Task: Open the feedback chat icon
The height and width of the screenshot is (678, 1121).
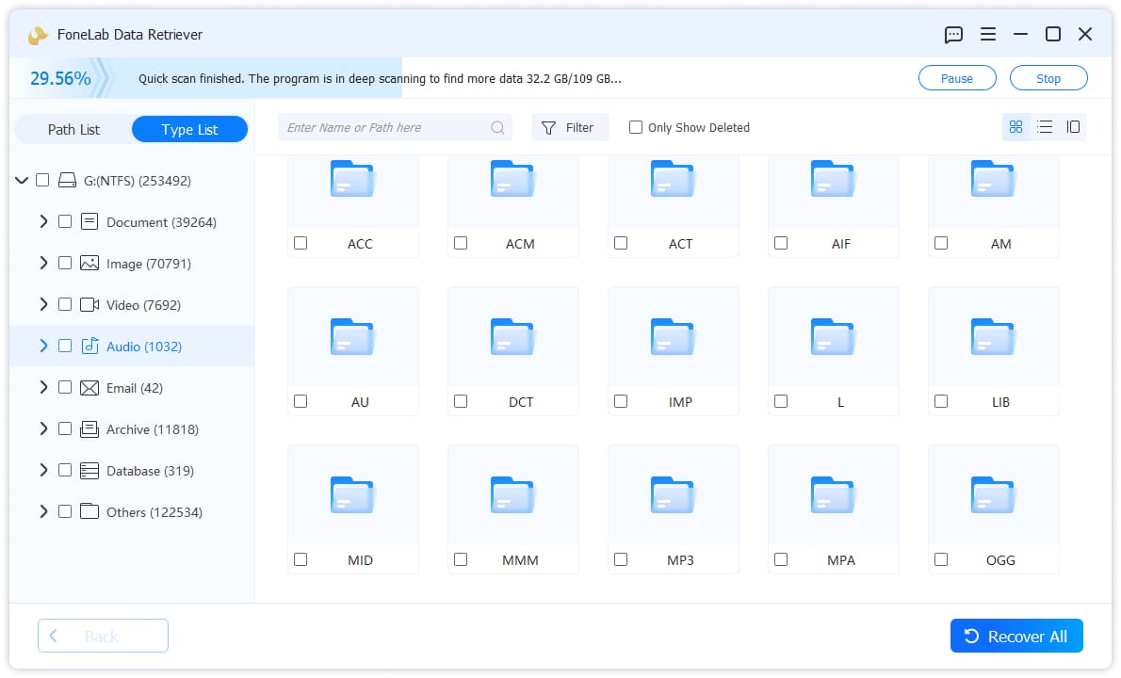Action: point(953,34)
